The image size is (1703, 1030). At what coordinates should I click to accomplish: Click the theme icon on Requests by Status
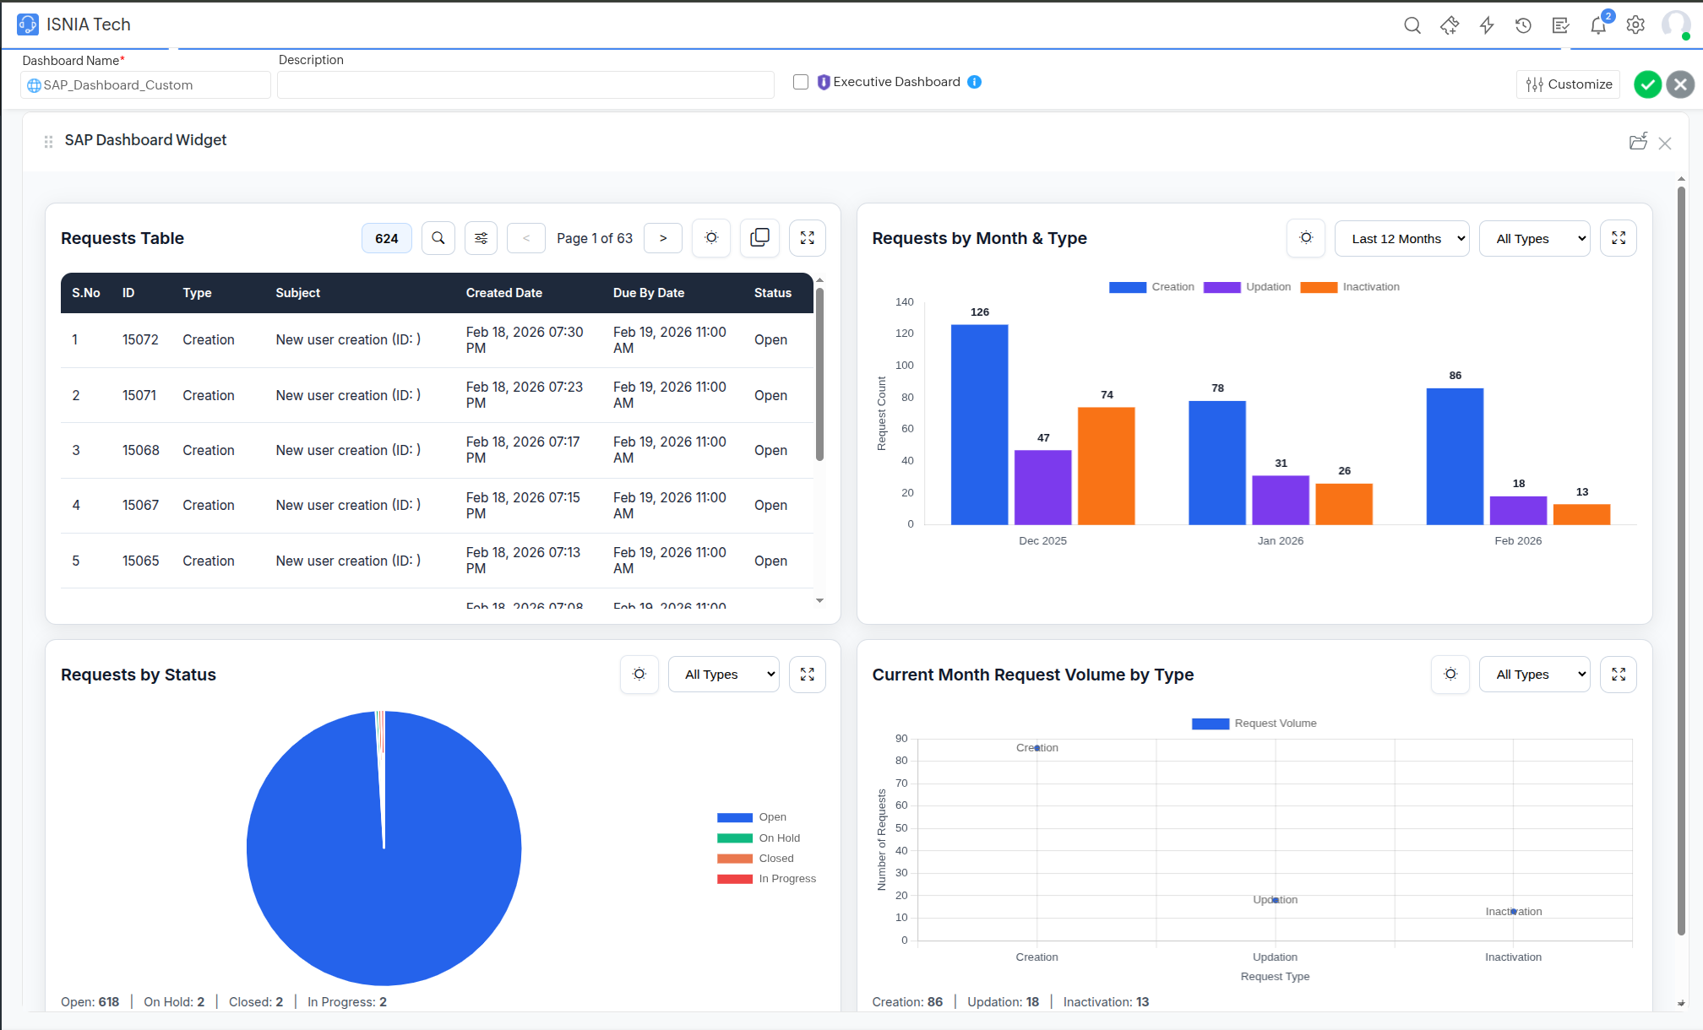pos(639,674)
